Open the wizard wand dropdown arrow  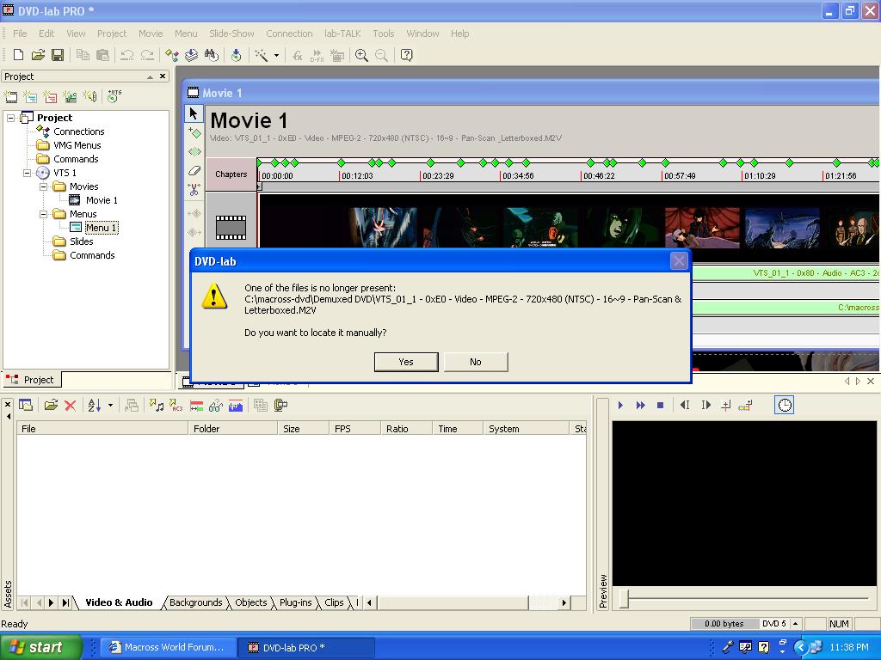[x=276, y=56]
